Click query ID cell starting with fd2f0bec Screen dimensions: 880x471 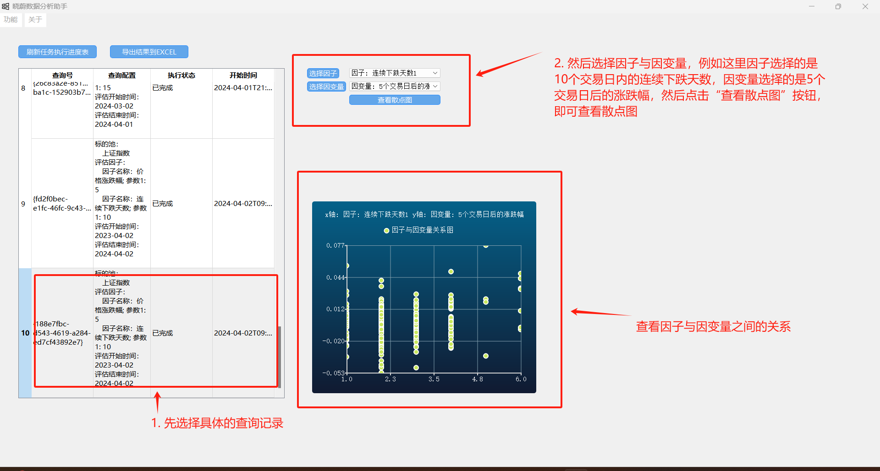click(62, 204)
